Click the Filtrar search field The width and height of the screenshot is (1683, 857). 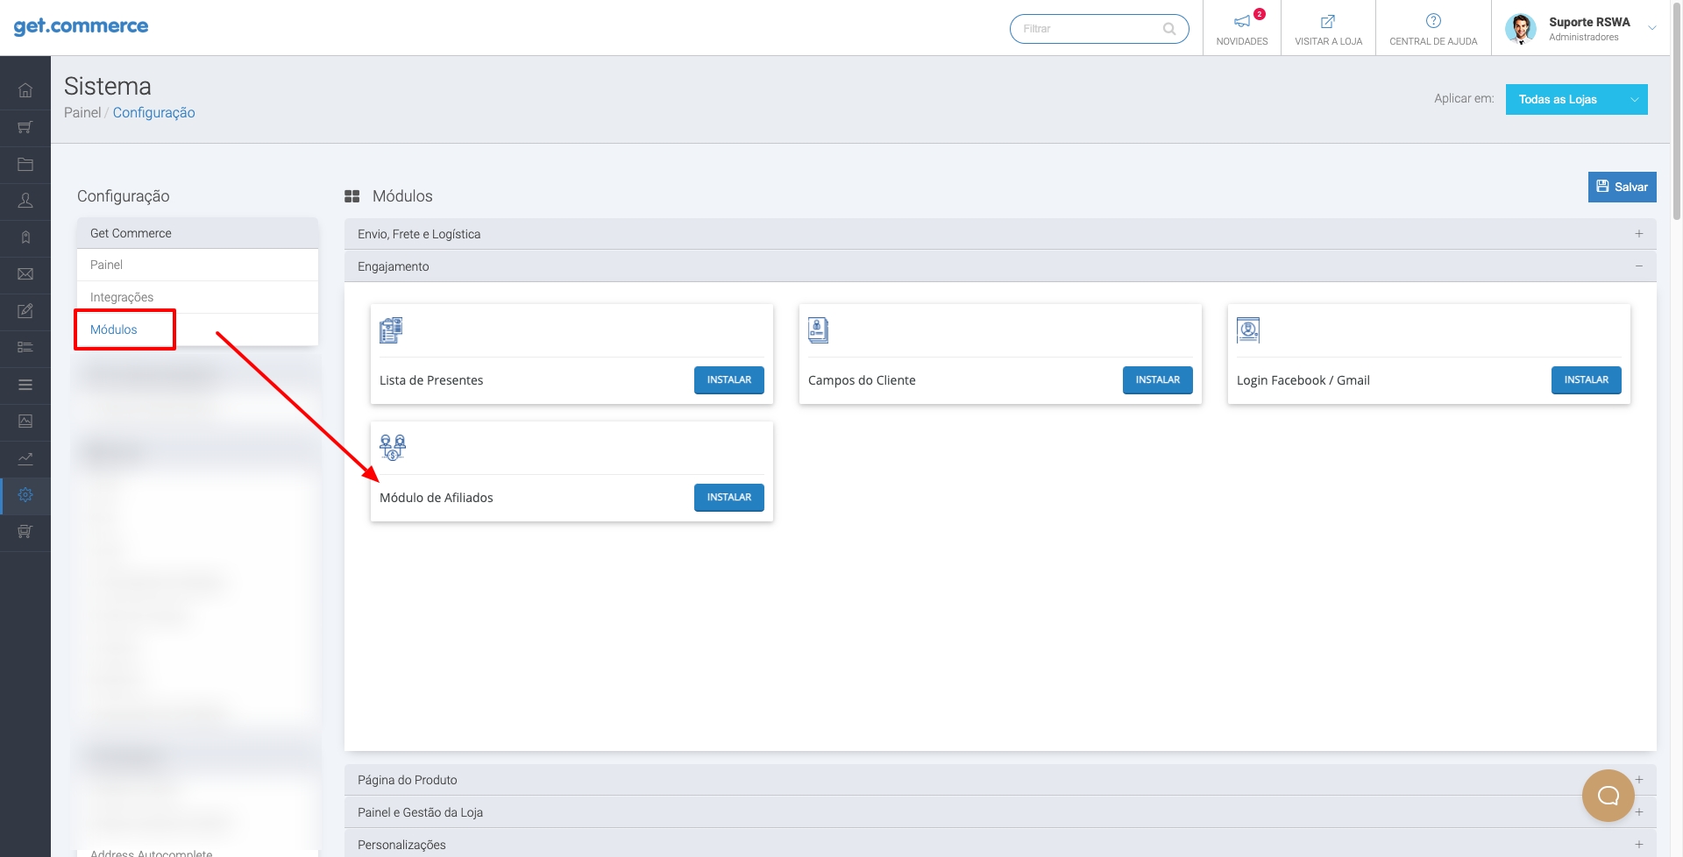[x=1090, y=29]
